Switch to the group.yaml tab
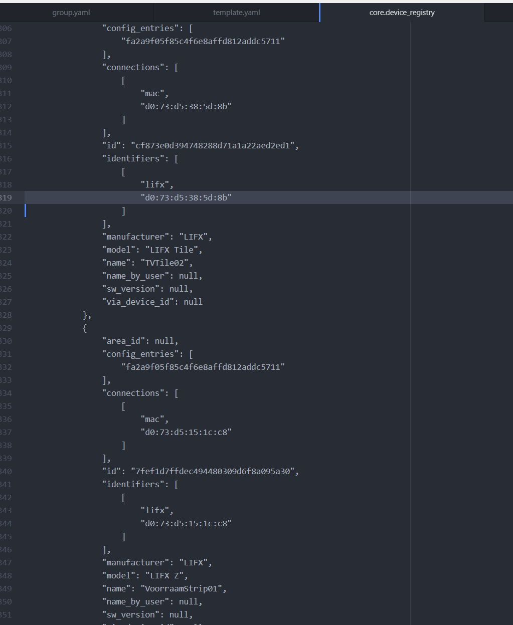The image size is (513, 625). pyautogui.click(x=71, y=13)
